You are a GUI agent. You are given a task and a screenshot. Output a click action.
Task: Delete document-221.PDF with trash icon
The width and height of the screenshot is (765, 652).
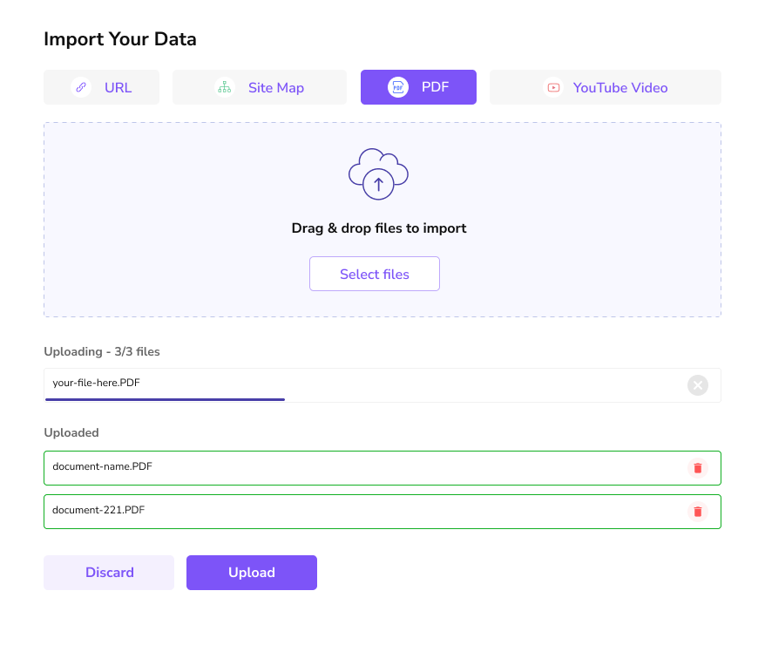pos(697,512)
